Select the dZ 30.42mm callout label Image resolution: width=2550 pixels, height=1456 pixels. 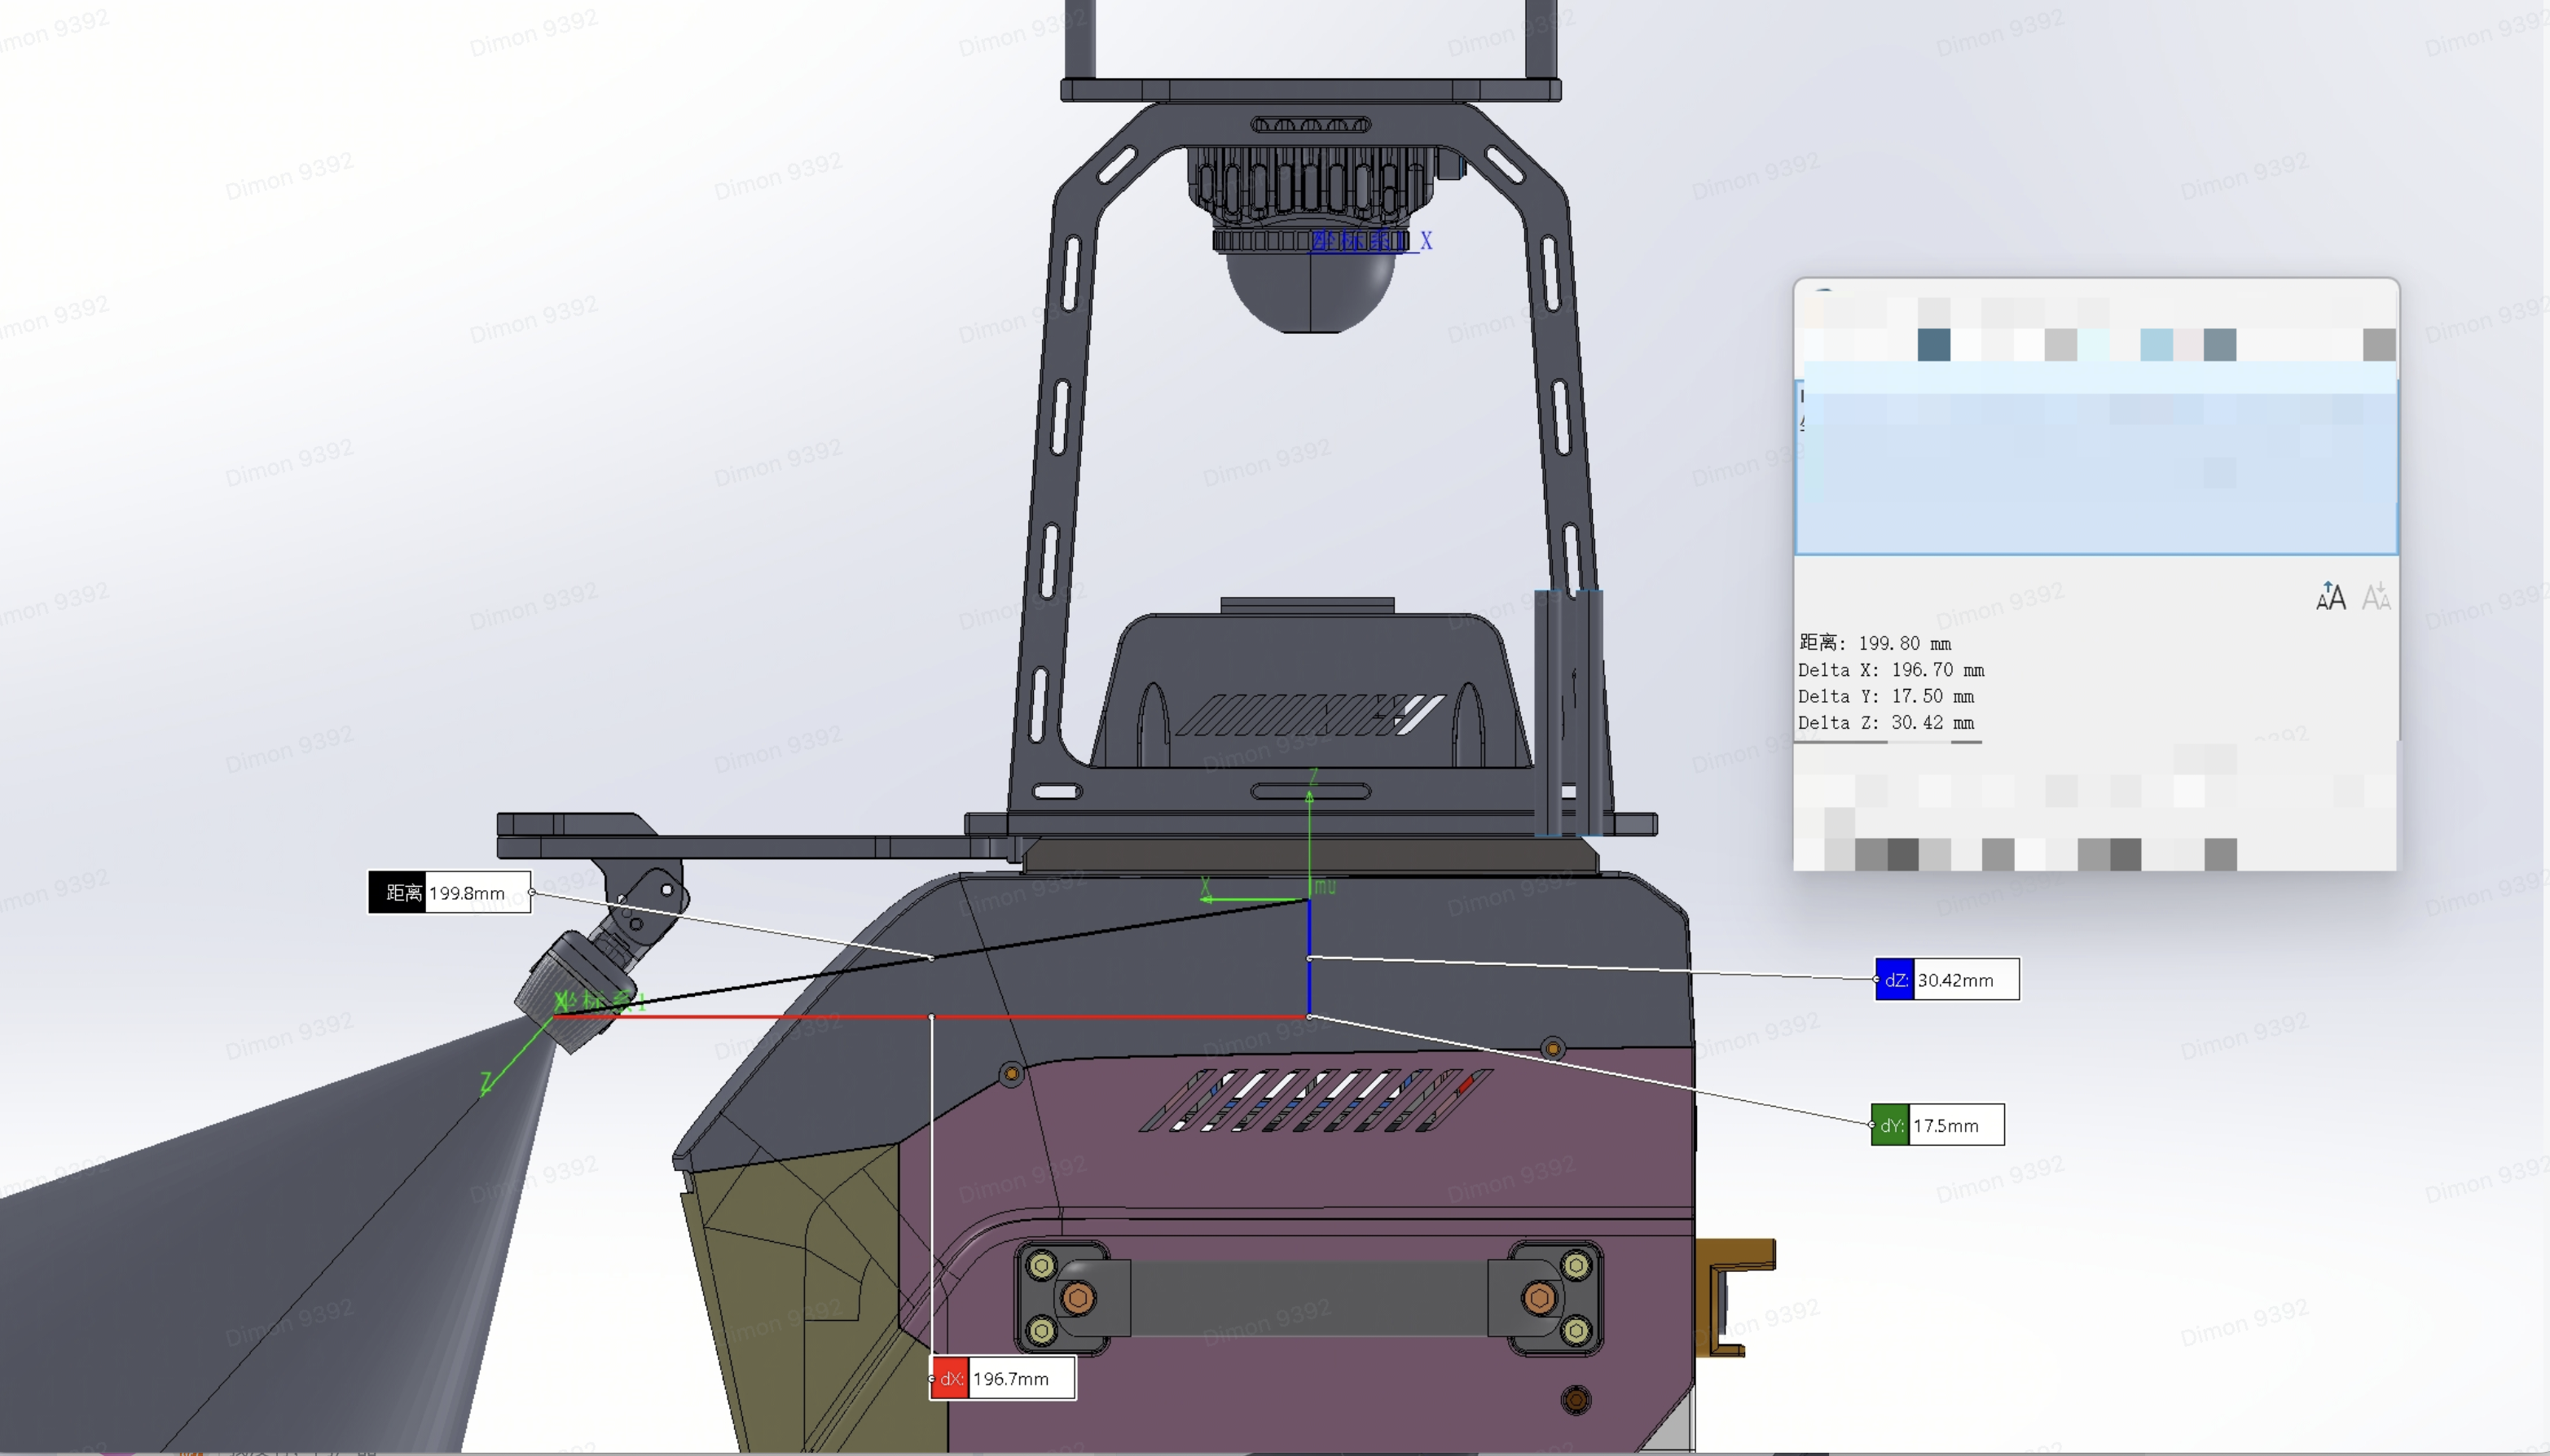1947,979
